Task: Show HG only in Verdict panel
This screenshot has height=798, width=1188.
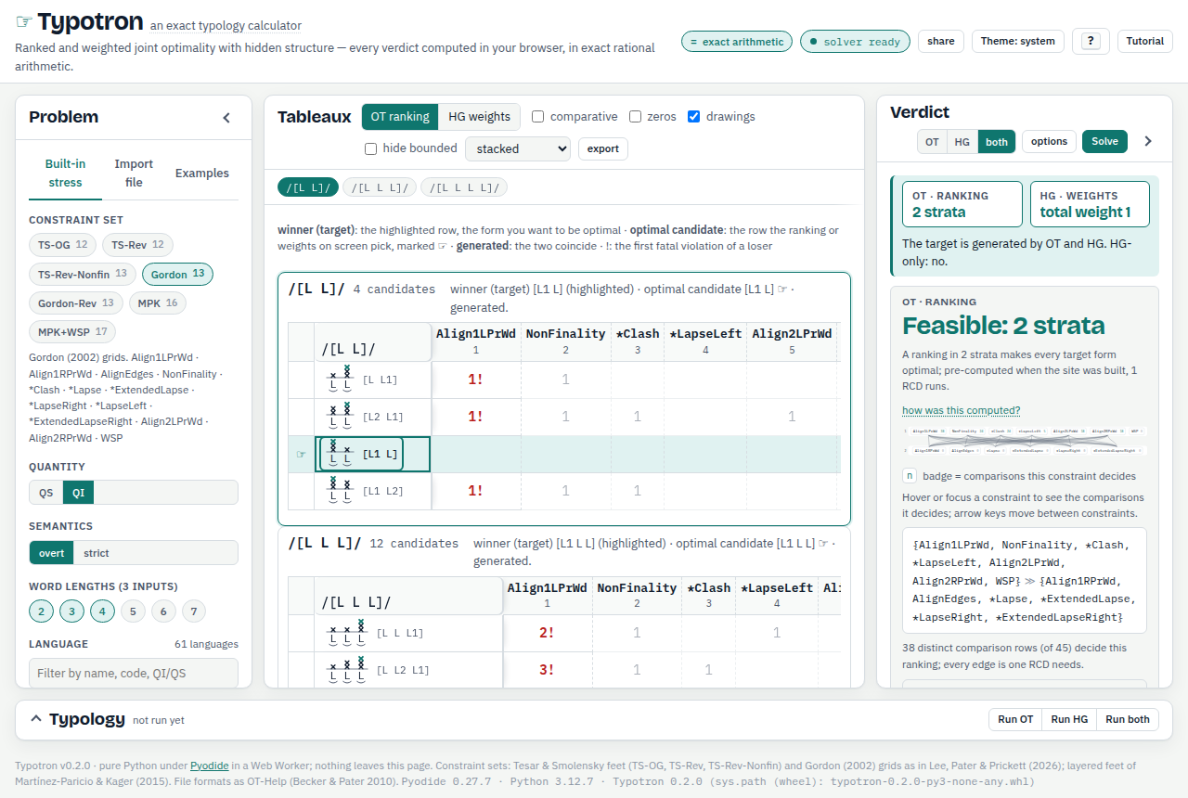Action: tap(962, 142)
